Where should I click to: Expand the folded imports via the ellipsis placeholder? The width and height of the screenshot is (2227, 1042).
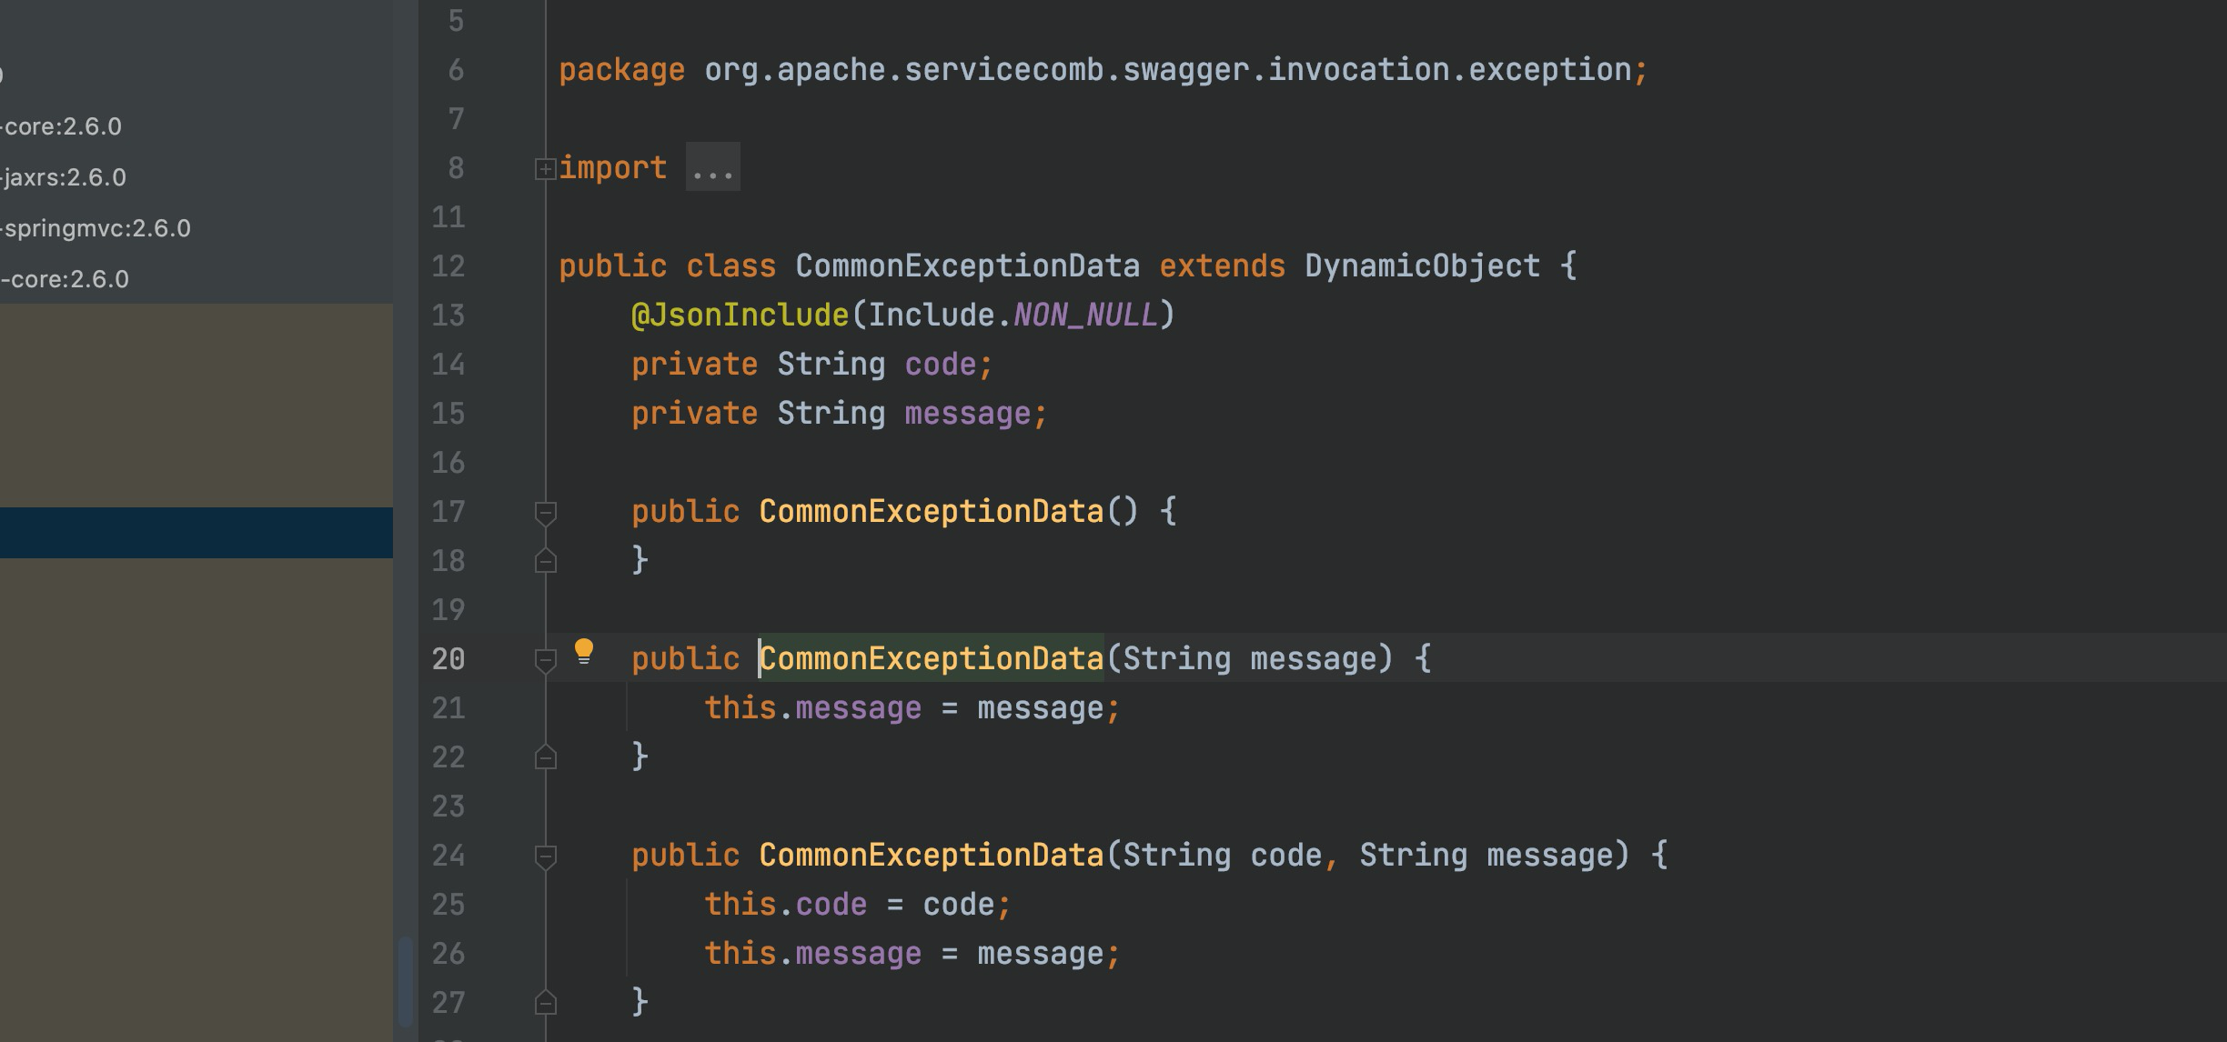pyautogui.click(x=712, y=166)
